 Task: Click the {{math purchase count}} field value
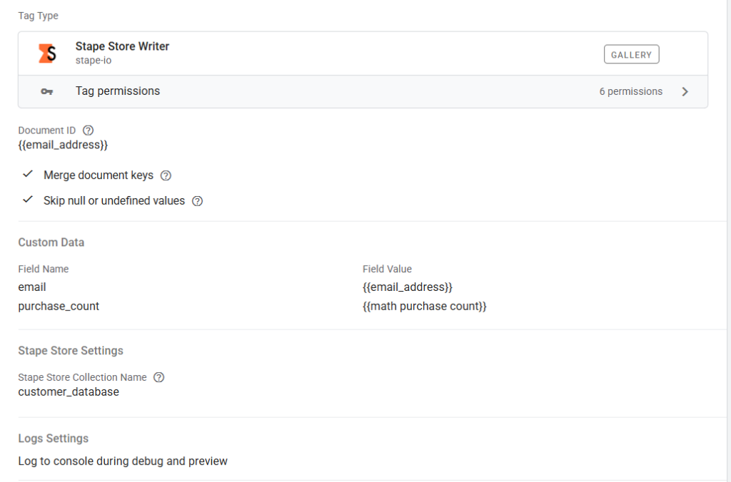424,306
